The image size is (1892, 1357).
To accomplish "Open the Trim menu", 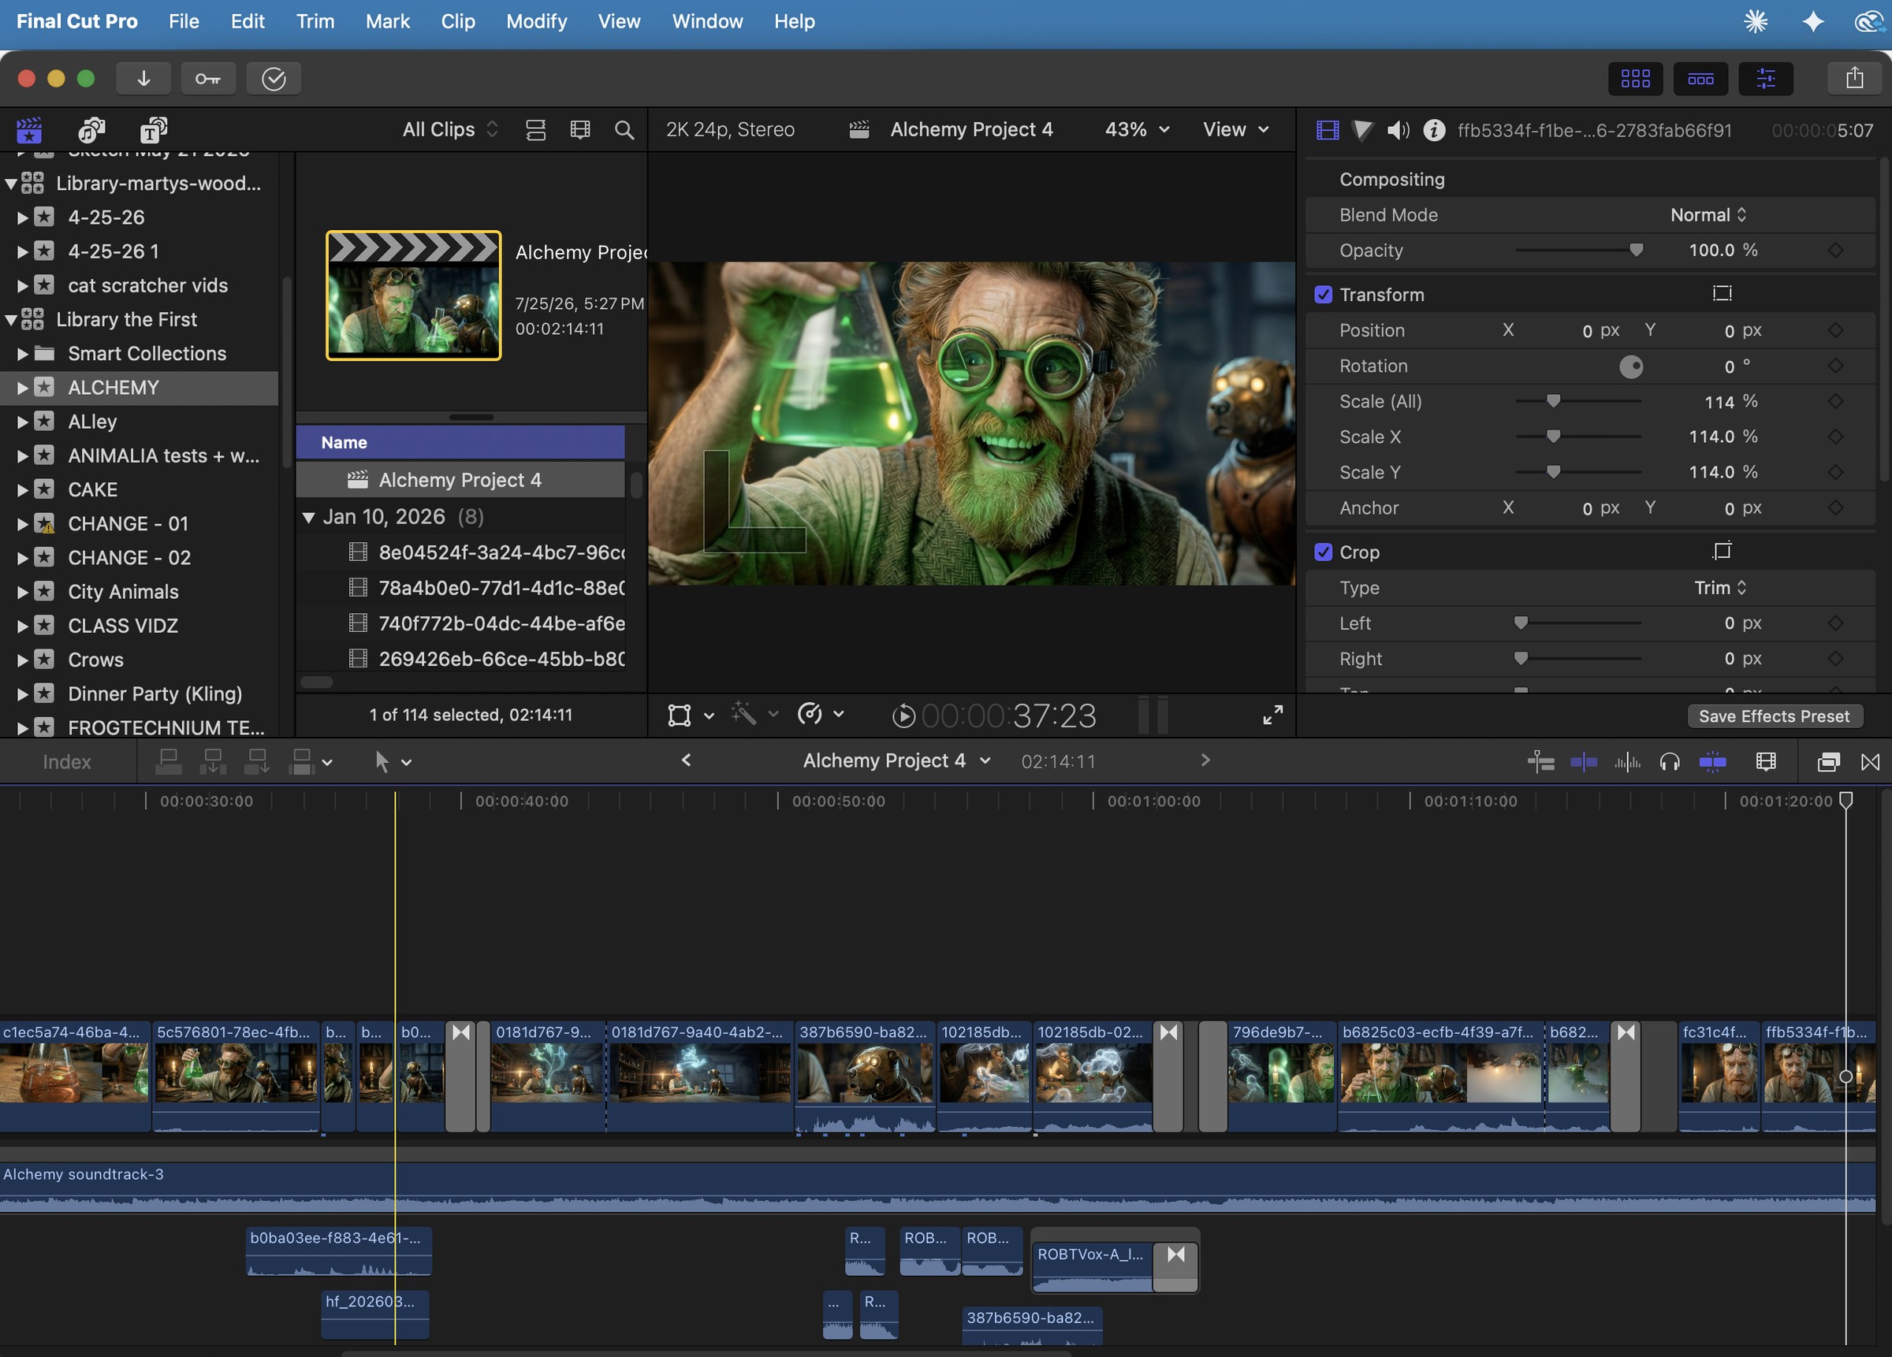I will coord(315,22).
